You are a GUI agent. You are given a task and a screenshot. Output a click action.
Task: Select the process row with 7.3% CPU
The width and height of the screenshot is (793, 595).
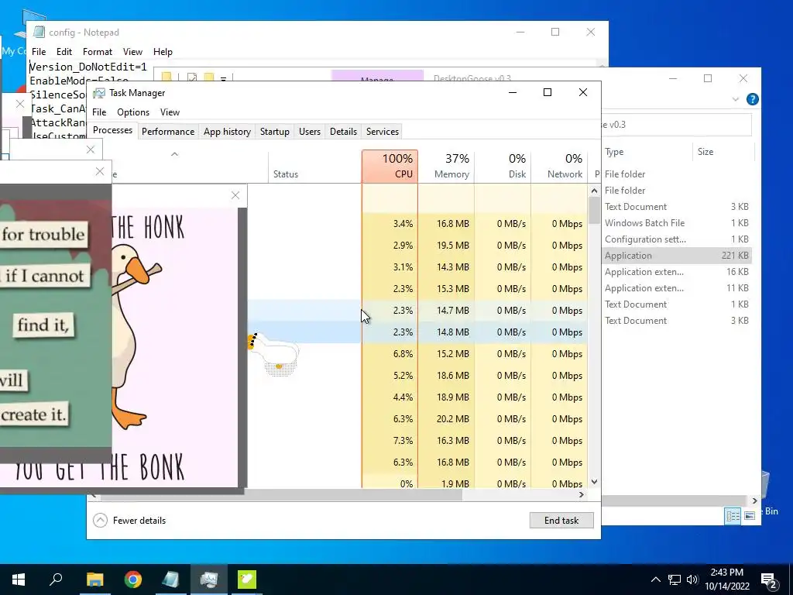[417, 440]
